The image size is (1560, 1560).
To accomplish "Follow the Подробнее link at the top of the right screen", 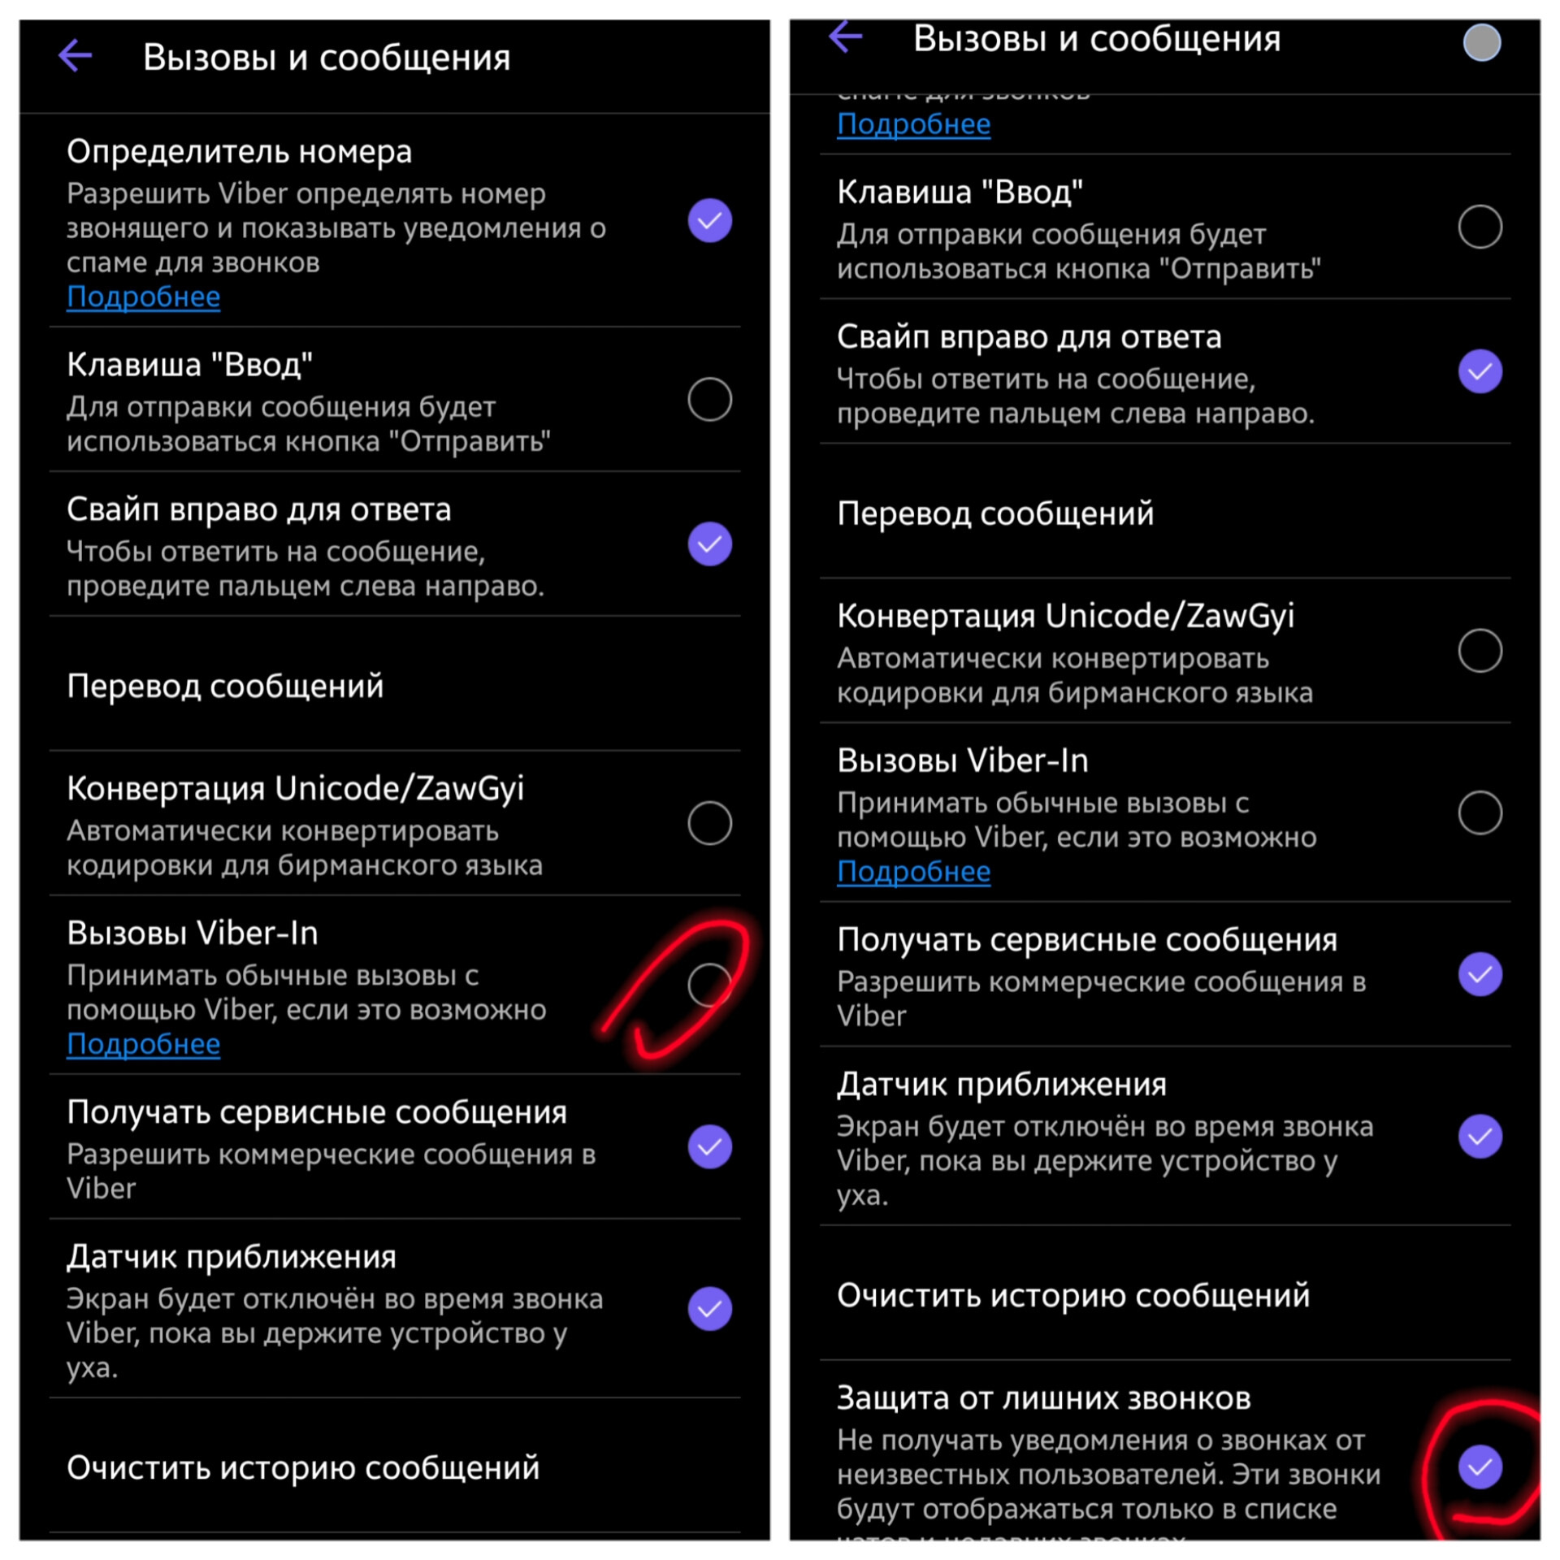I will (914, 124).
